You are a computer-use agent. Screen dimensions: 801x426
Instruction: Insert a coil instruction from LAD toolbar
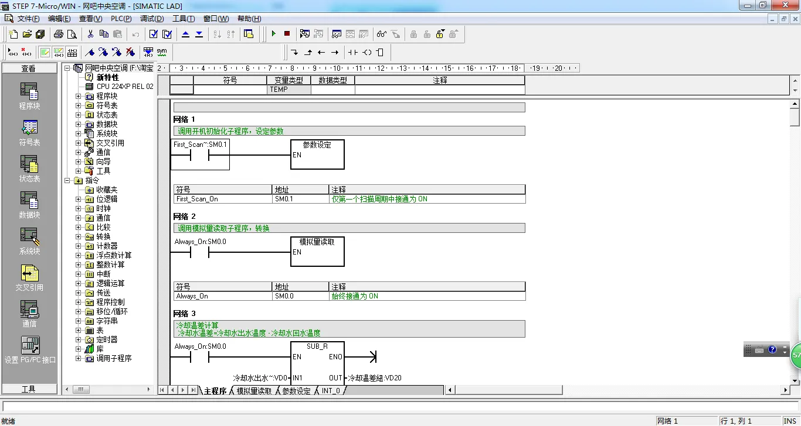pyautogui.click(x=367, y=52)
